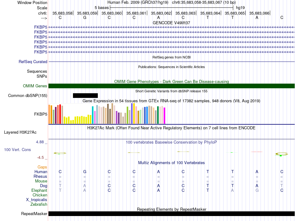Open the OMIM Genes track label
The width and height of the screenshot is (295, 221).
35,86
